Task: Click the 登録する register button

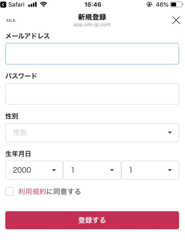Action: 92,220
